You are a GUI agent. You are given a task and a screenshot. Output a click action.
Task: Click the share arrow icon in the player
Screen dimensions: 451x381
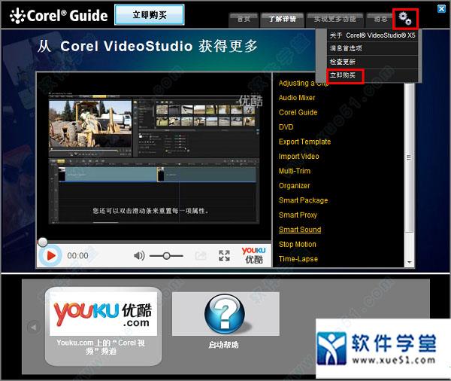pos(201,256)
